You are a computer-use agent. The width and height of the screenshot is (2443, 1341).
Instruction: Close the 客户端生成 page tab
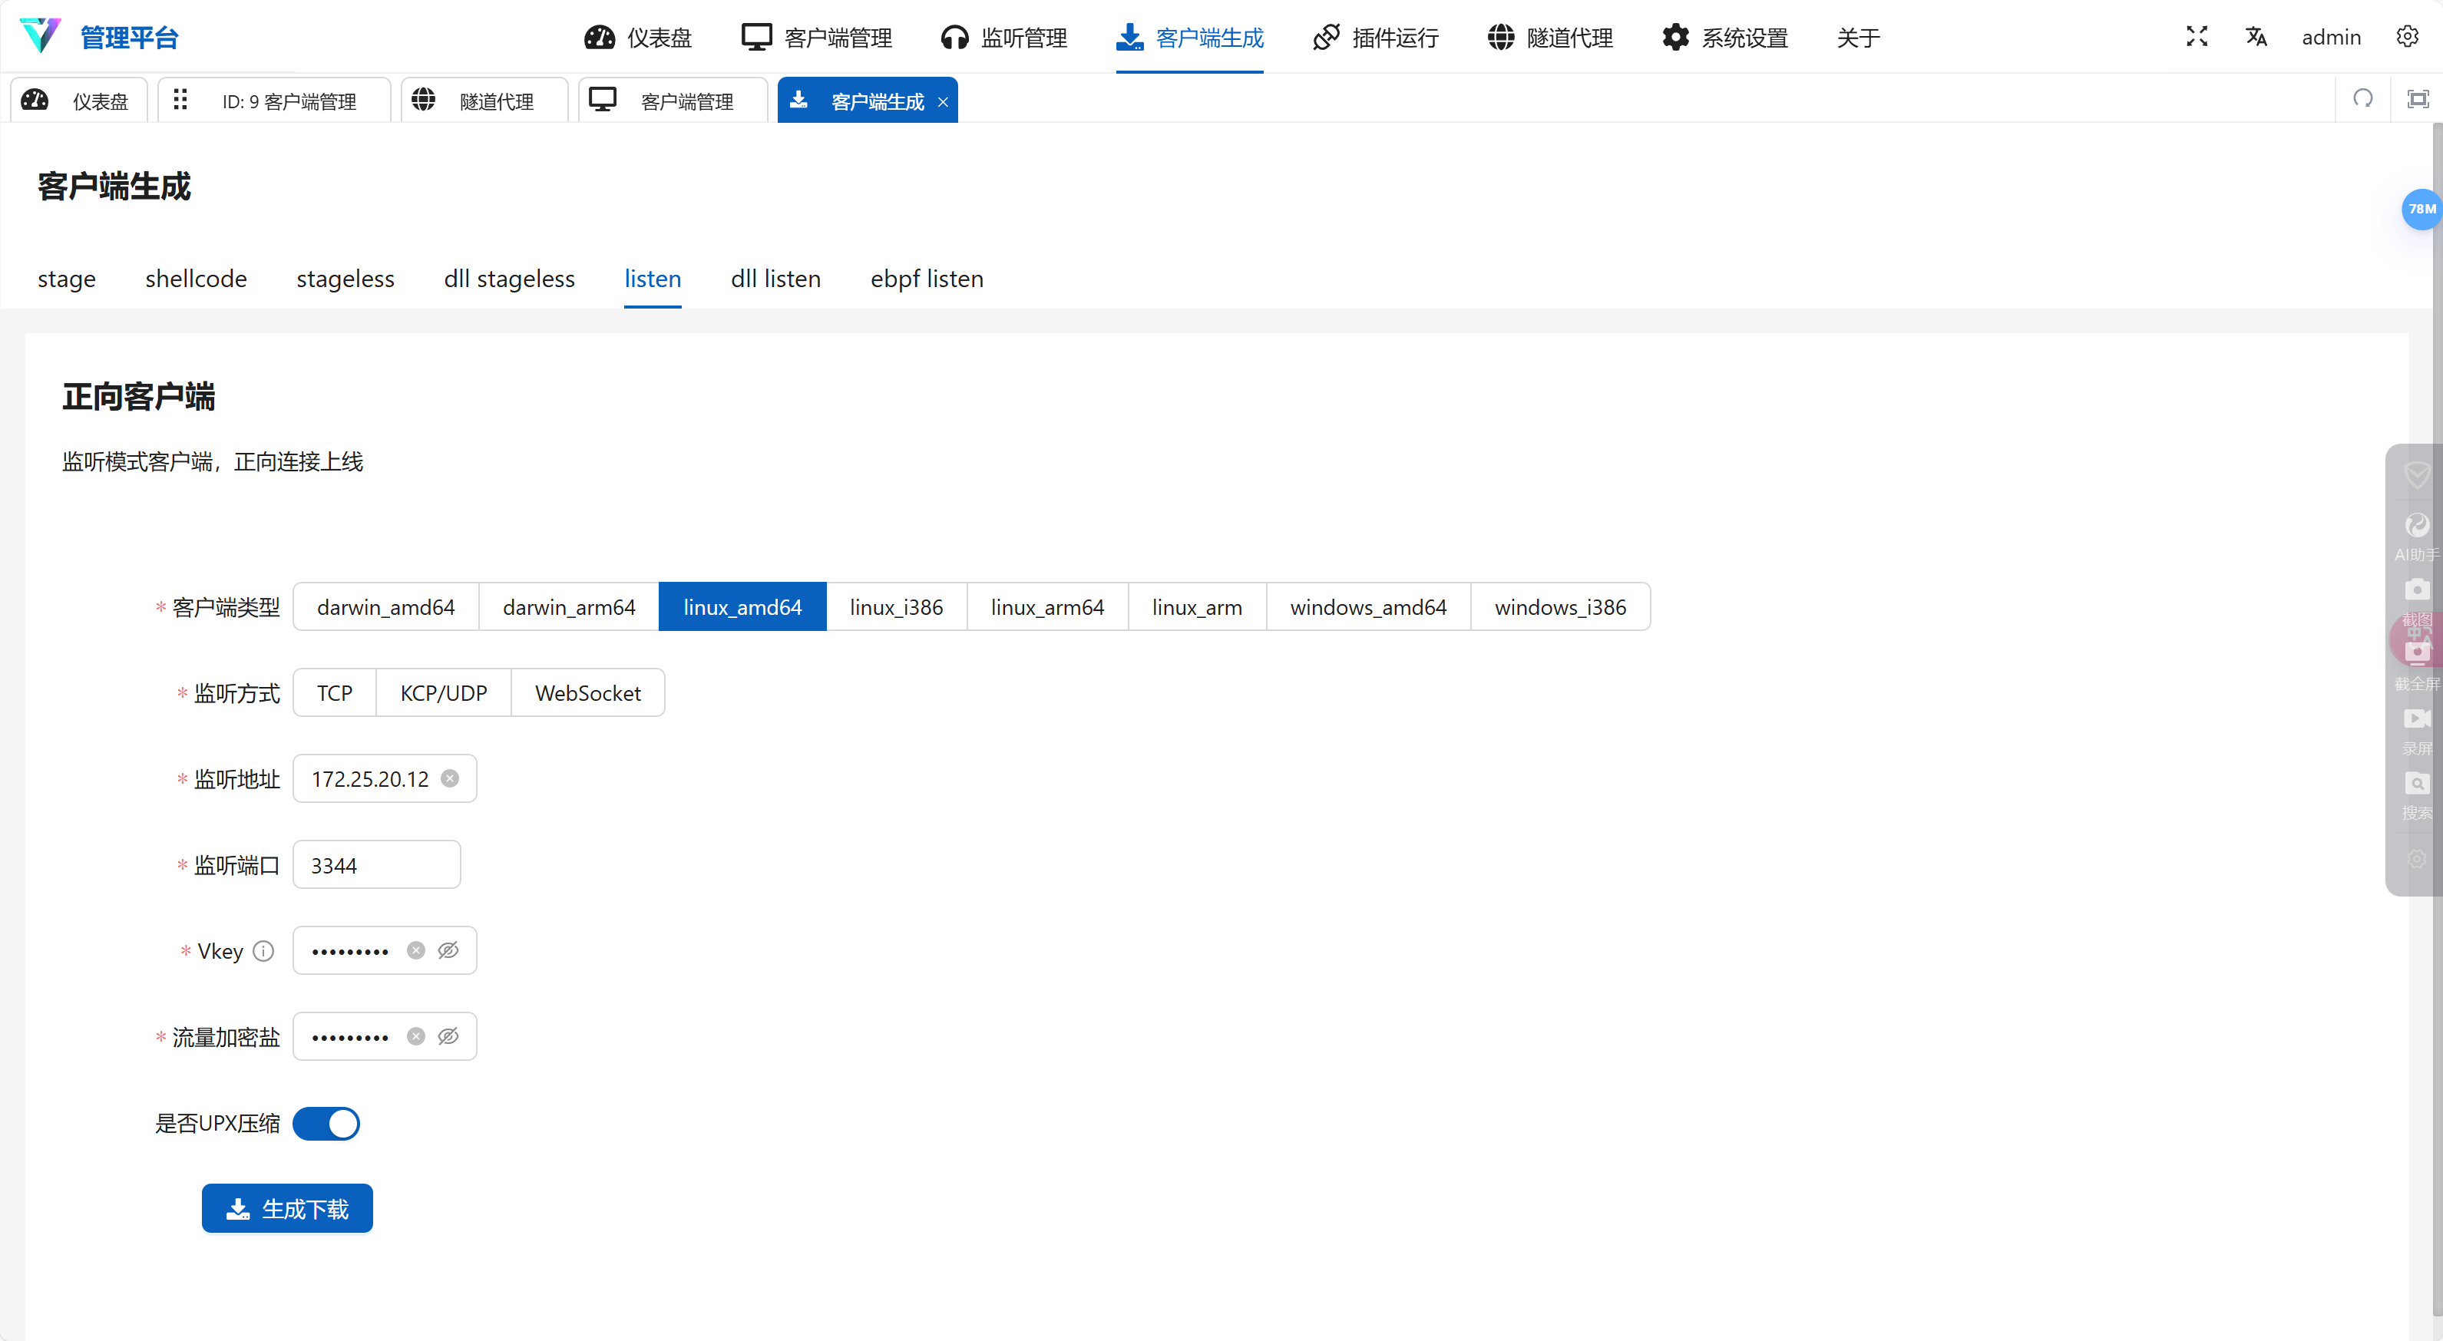click(943, 102)
